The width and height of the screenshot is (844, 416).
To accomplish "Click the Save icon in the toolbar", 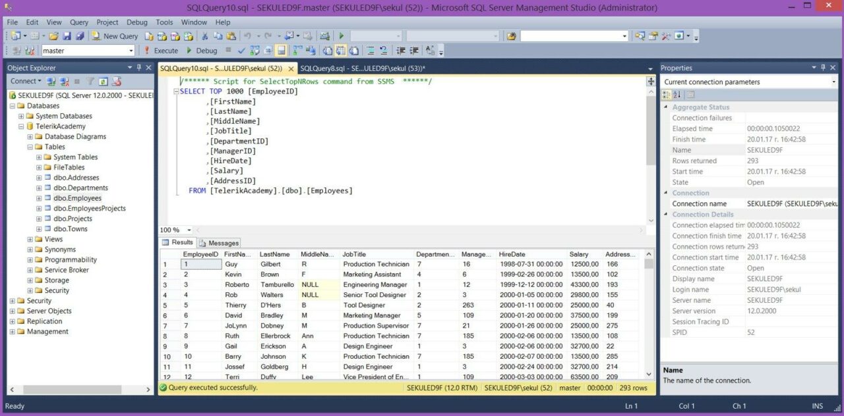I will tap(67, 36).
